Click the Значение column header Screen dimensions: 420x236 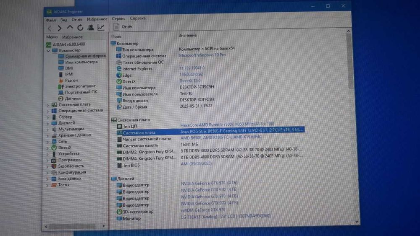188,35
